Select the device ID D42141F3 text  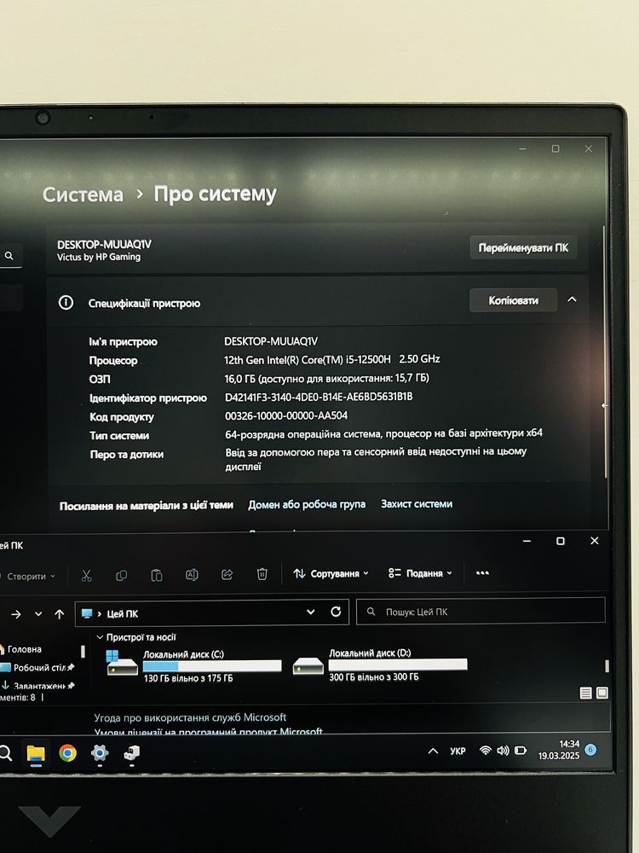(319, 397)
